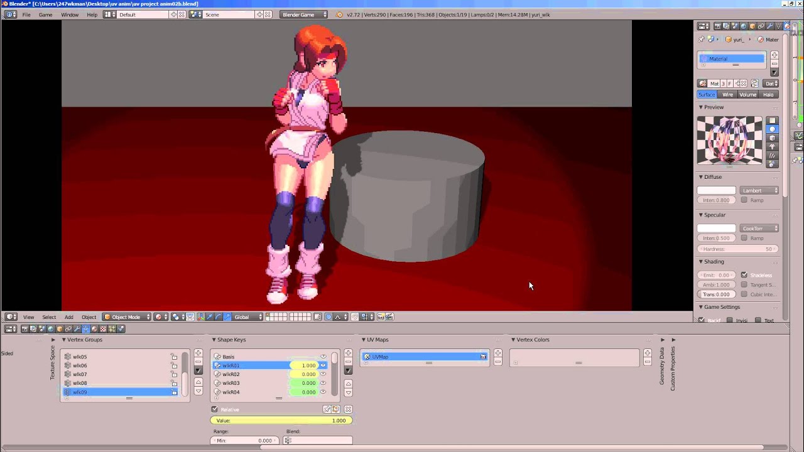The height and width of the screenshot is (452, 804).
Task: Collapse the Shape Keys panel
Action: pyautogui.click(x=214, y=340)
